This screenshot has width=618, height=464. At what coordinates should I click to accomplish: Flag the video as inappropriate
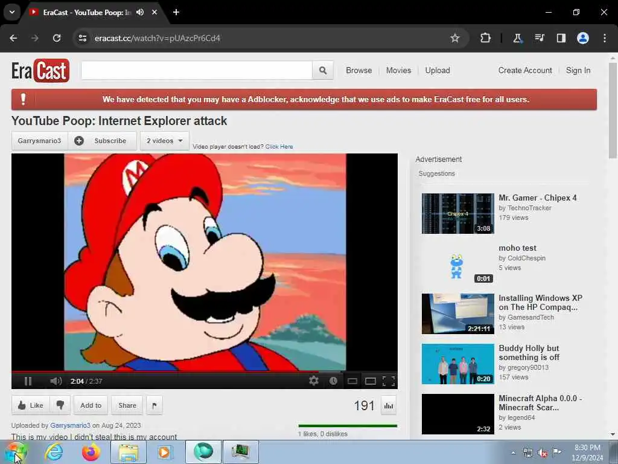pos(154,405)
